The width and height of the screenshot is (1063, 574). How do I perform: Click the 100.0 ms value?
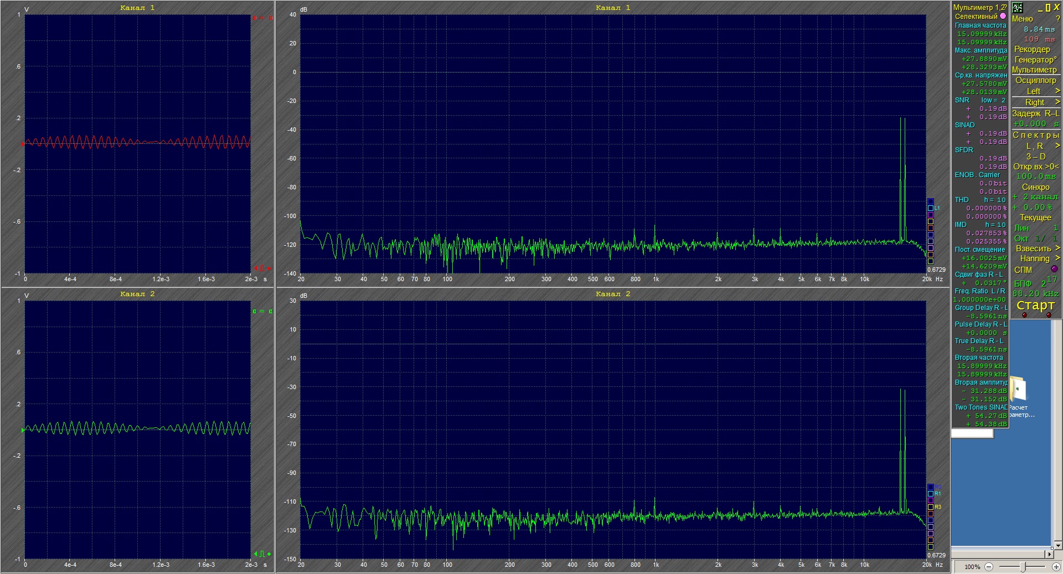pos(1036,177)
